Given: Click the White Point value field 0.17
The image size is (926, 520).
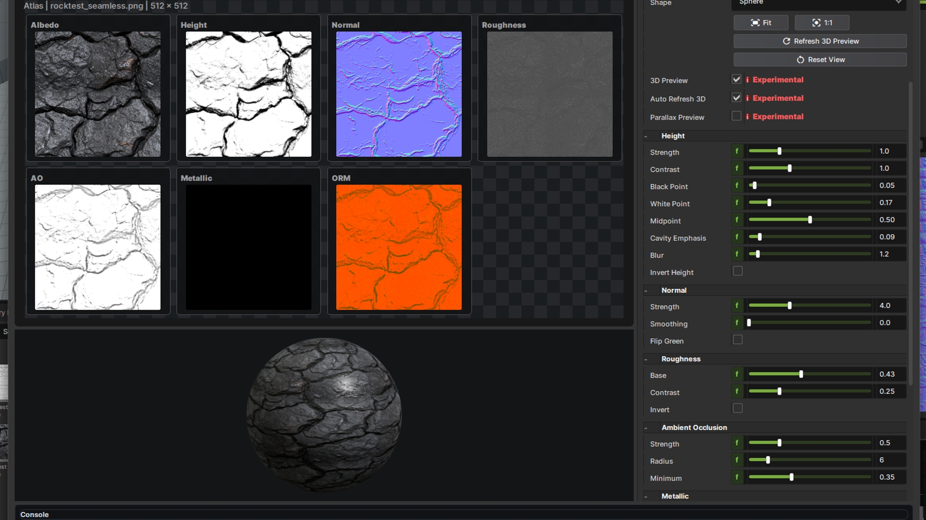Looking at the screenshot, I should pyautogui.click(x=891, y=203).
